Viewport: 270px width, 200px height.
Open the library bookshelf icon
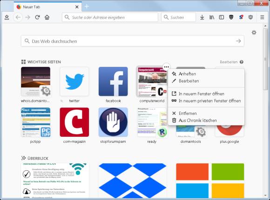point(212,17)
